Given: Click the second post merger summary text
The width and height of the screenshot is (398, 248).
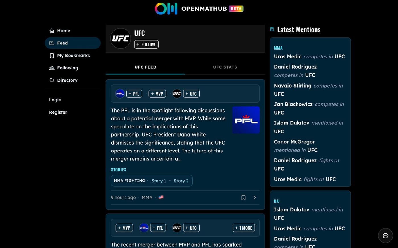Looking at the screenshot, I should click(x=176, y=245).
